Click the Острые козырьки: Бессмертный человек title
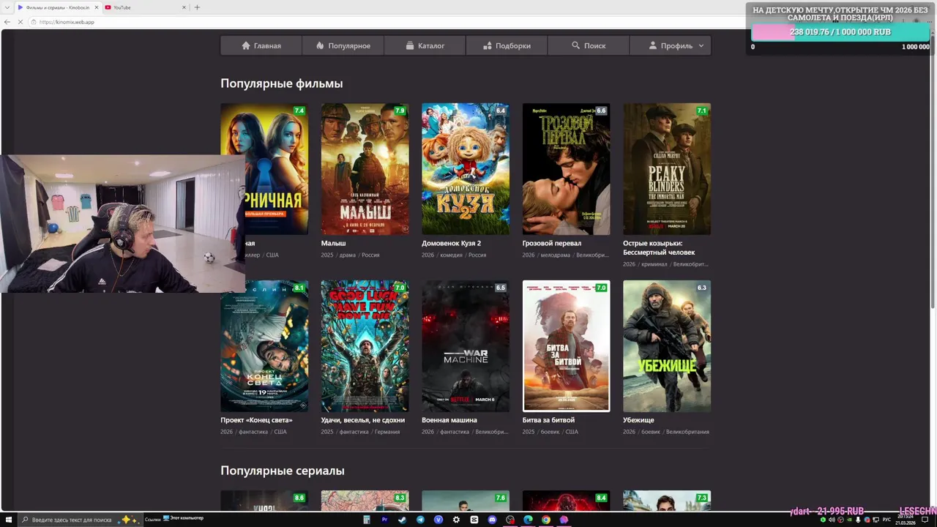The image size is (937, 527). pyautogui.click(x=659, y=247)
